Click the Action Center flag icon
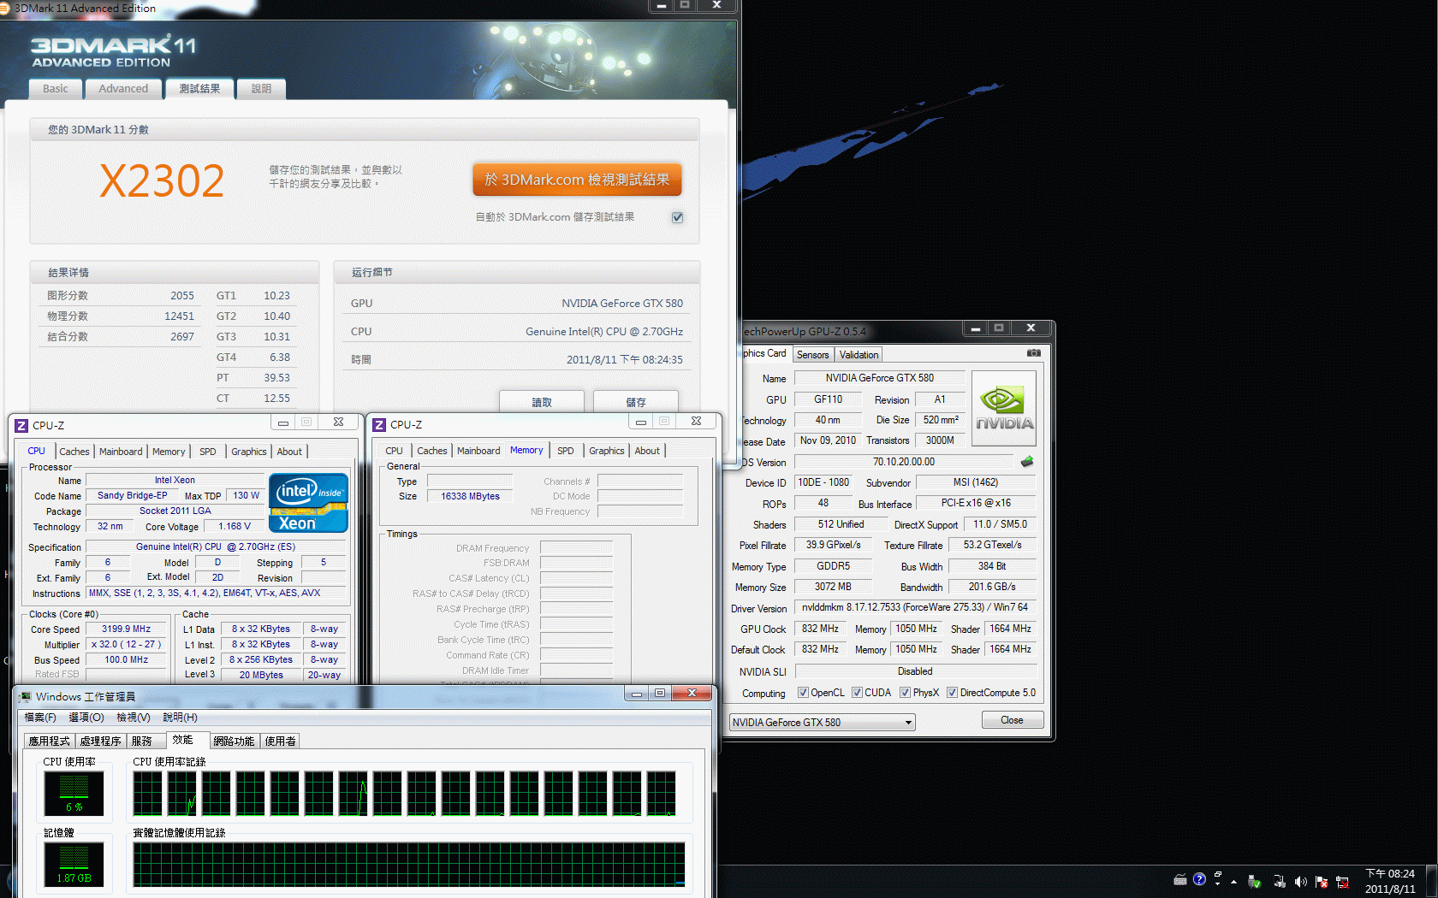1438x898 pixels. (1322, 882)
